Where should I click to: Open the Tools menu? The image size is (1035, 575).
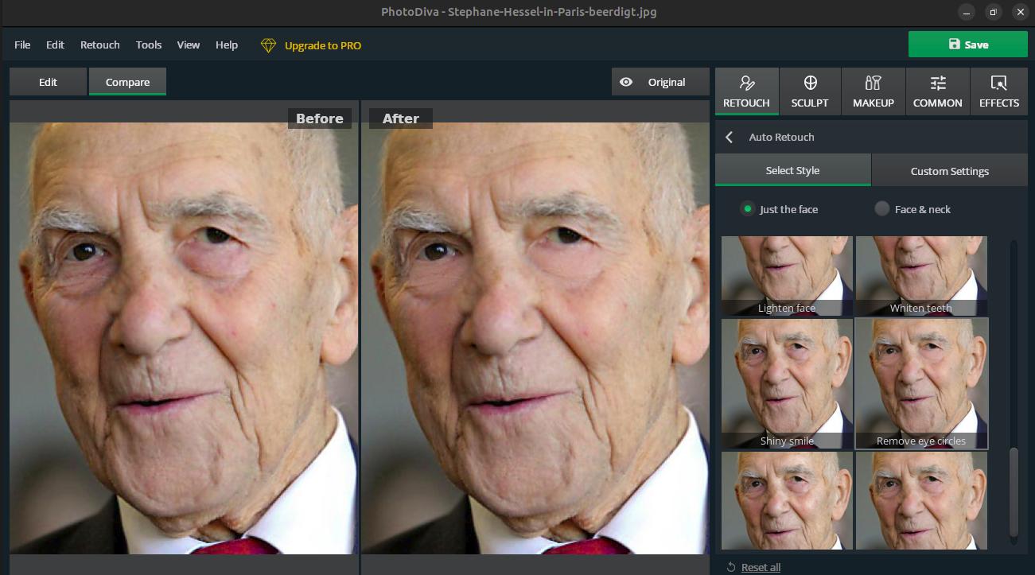[148, 45]
